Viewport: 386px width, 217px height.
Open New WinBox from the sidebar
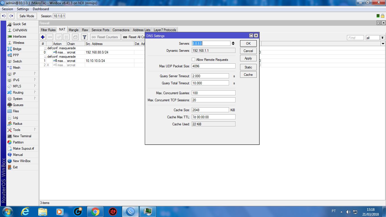point(22,161)
